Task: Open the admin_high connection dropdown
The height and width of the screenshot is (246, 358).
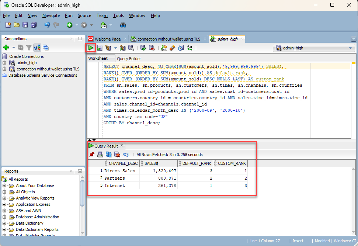Action: [x=350, y=48]
